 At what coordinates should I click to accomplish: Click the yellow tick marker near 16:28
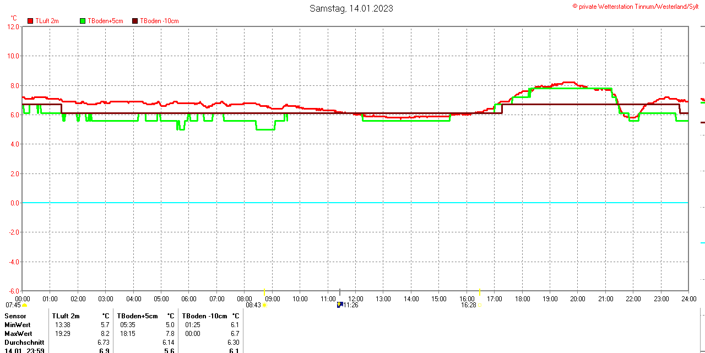click(480, 291)
